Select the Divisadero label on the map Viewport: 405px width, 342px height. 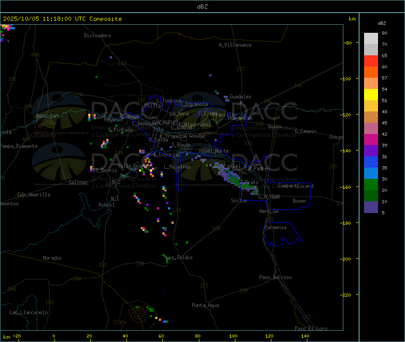pyautogui.click(x=97, y=36)
